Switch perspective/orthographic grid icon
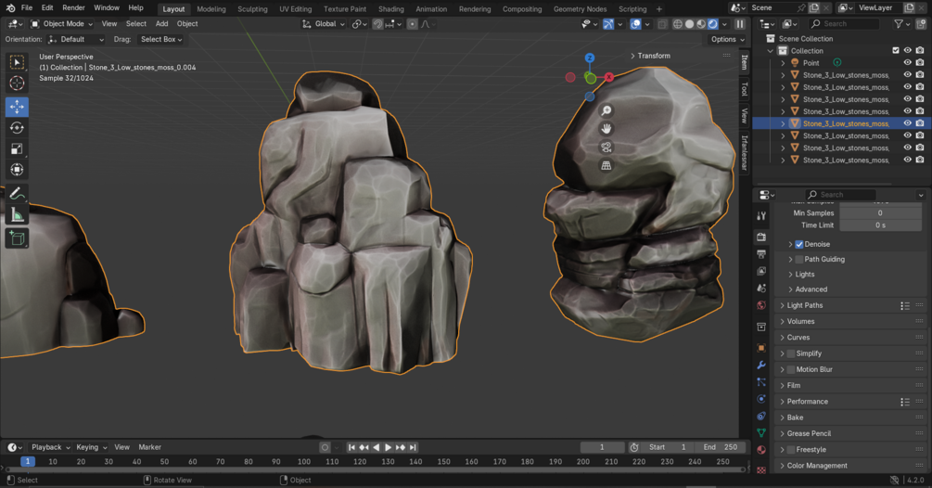This screenshot has height=488, width=932. (x=606, y=166)
